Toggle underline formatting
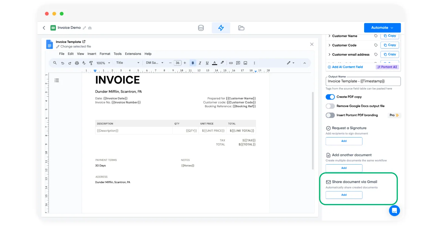This screenshot has width=442, height=226. click(207, 63)
